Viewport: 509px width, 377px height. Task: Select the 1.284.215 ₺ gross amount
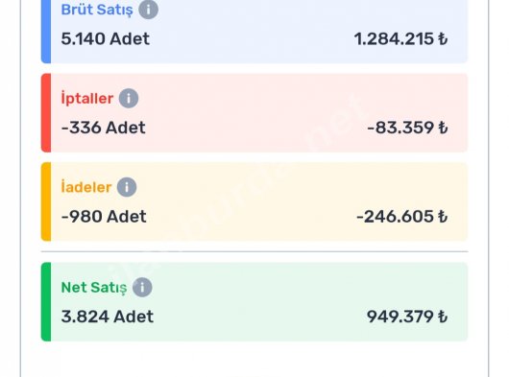coord(400,39)
